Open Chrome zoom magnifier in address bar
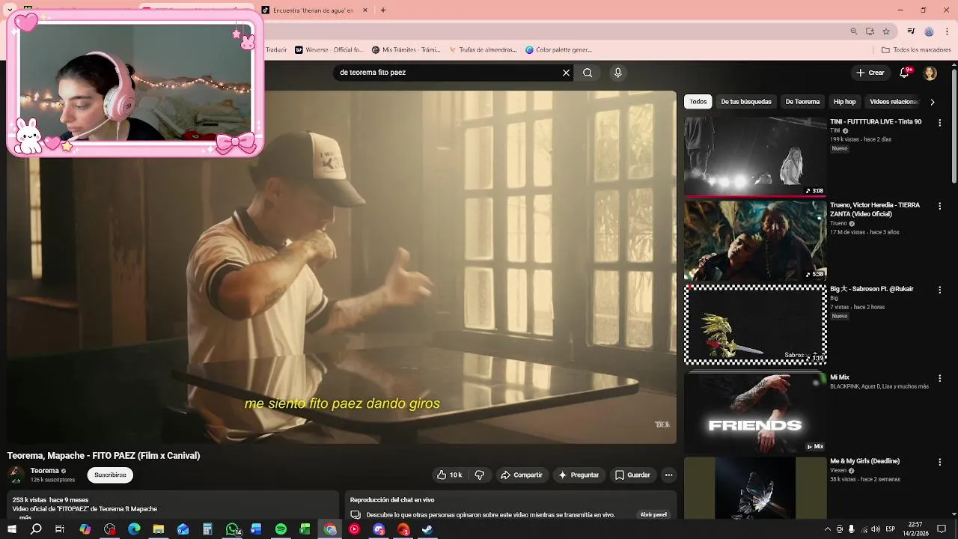The height and width of the screenshot is (539, 958). tap(854, 31)
